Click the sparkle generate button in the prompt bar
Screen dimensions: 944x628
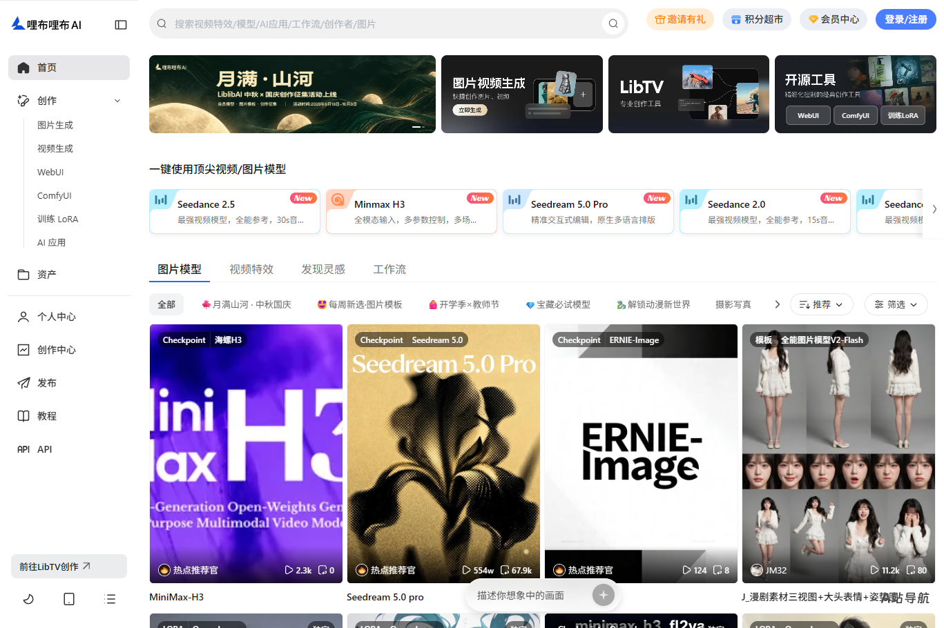604,595
